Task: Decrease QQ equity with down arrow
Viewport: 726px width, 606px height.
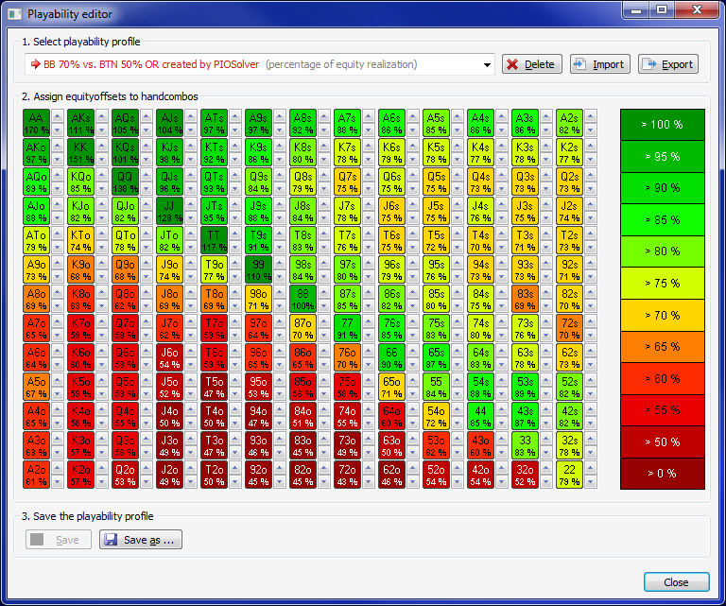Action: click(x=147, y=188)
